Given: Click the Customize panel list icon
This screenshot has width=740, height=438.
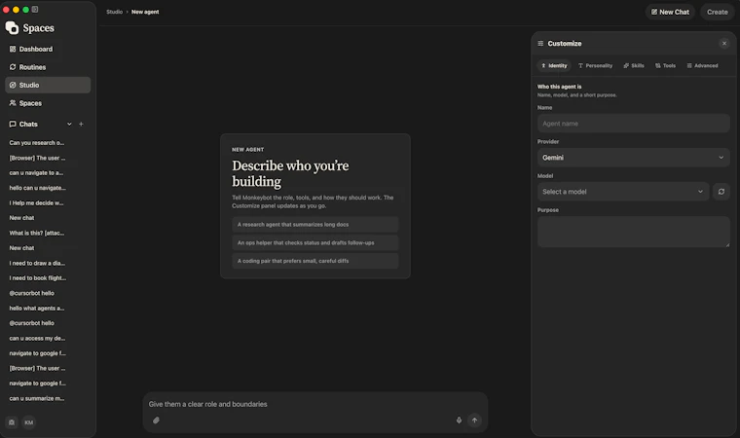Looking at the screenshot, I should 540,44.
